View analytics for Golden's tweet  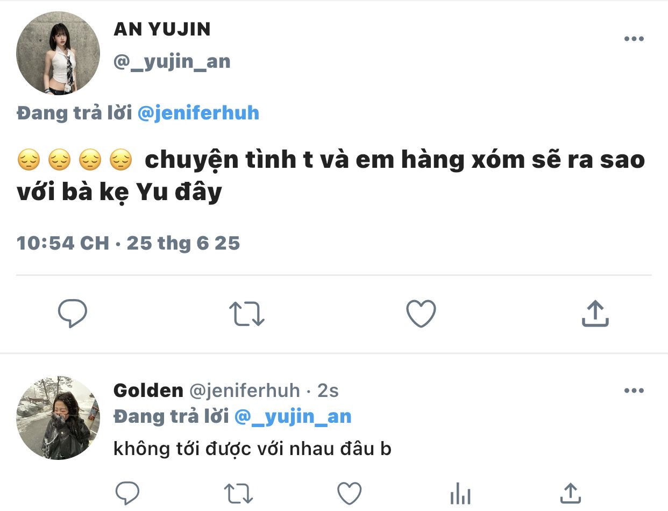point(460,493)
